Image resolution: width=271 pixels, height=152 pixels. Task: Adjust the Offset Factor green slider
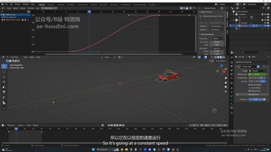[257, 74]
